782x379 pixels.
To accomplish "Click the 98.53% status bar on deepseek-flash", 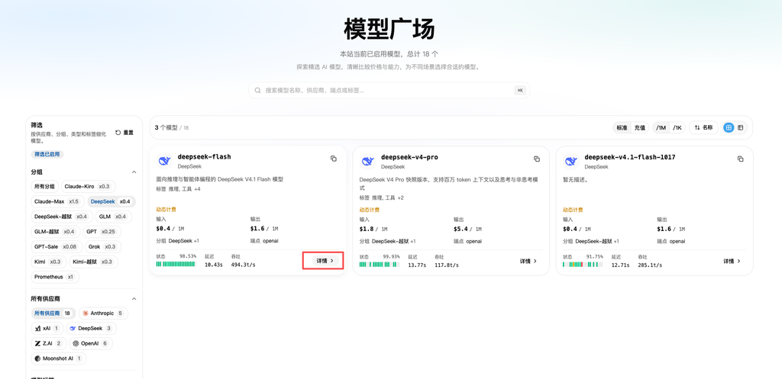I will [x=176, y=264].
